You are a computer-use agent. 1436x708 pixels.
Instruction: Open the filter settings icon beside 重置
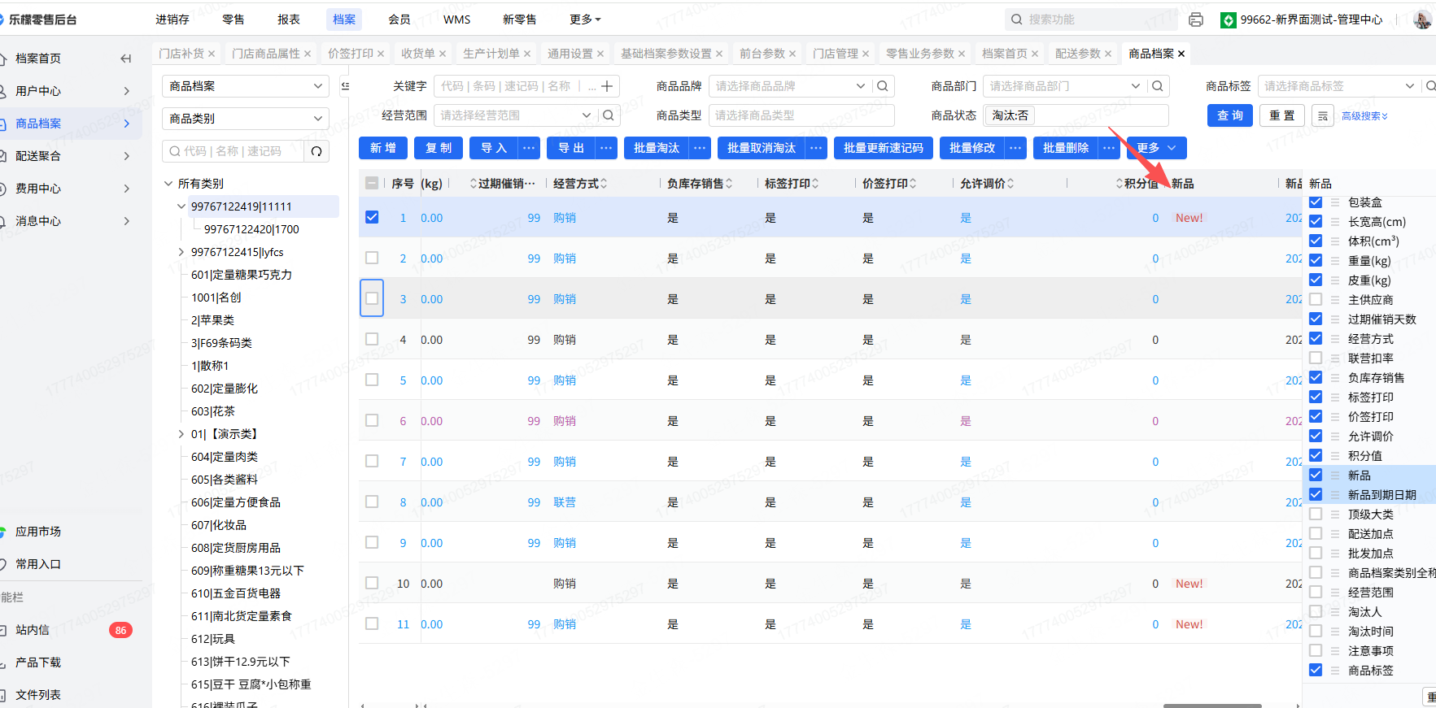1323,116
